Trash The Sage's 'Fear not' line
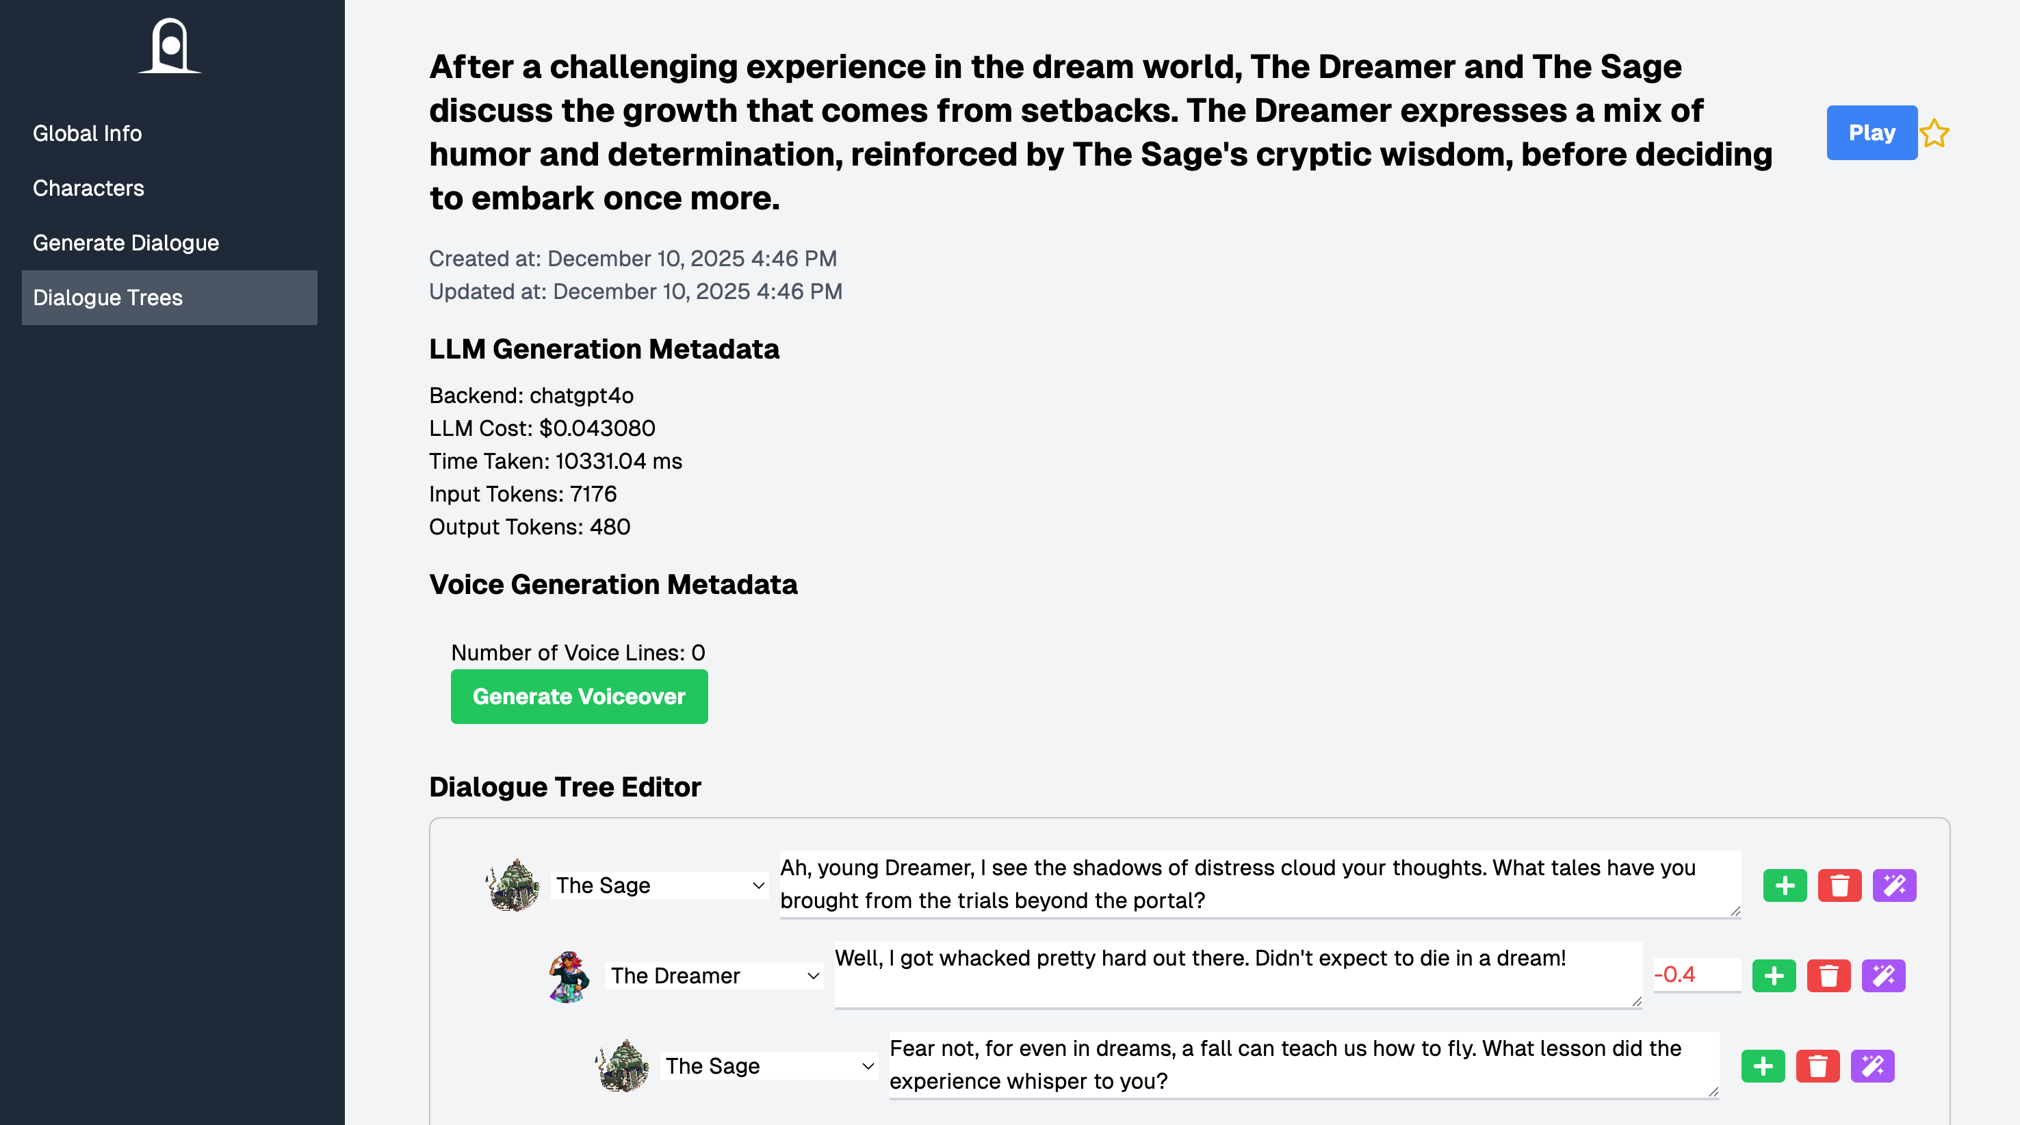 [1820, 1065]
